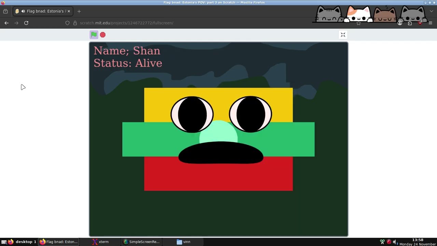Click the site security padlock icon
Viewport: 437px width, 246px height.
[x=75, y=23]
